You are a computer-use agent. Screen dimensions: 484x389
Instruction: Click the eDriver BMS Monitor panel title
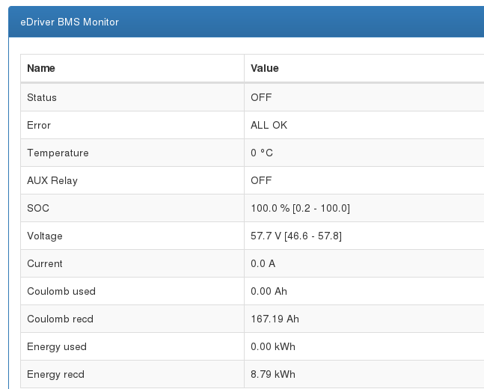click(x=70, y=22)
